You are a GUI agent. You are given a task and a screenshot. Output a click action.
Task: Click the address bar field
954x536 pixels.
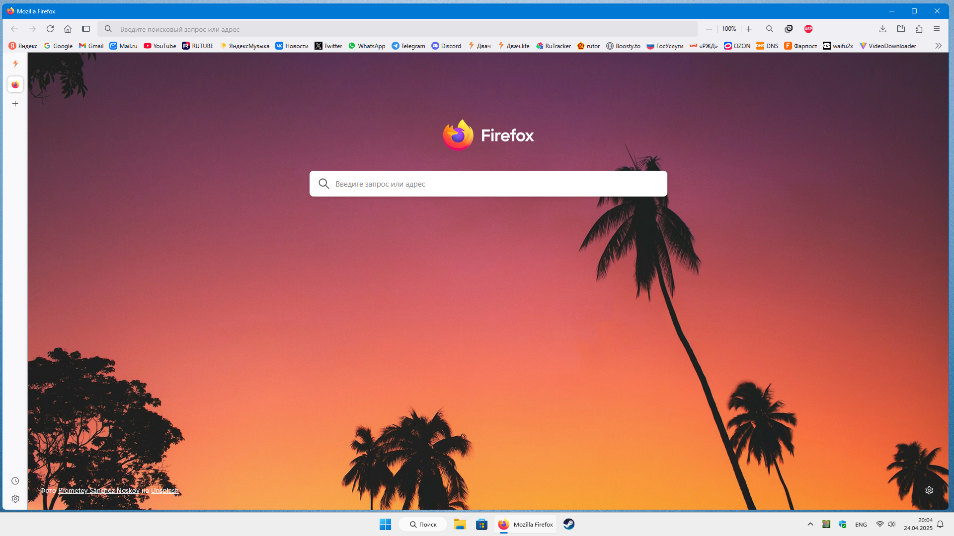pyautogui.click(x=397, y=29)
